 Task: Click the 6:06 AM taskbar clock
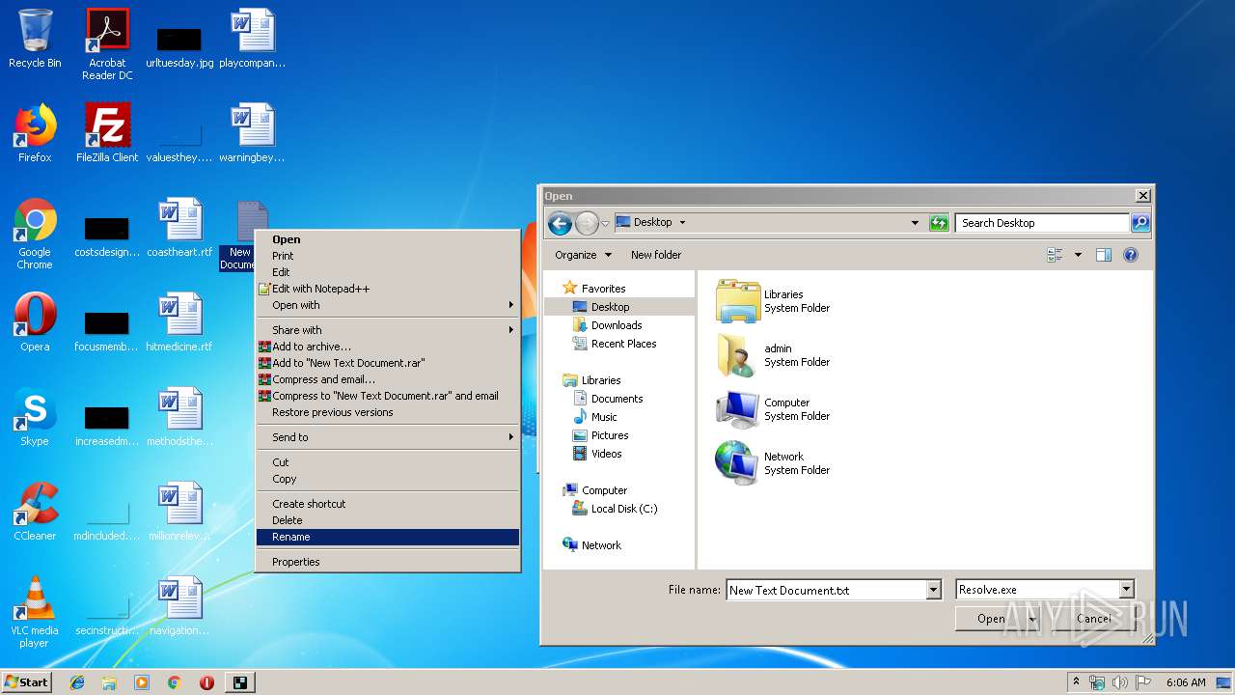1186,682
